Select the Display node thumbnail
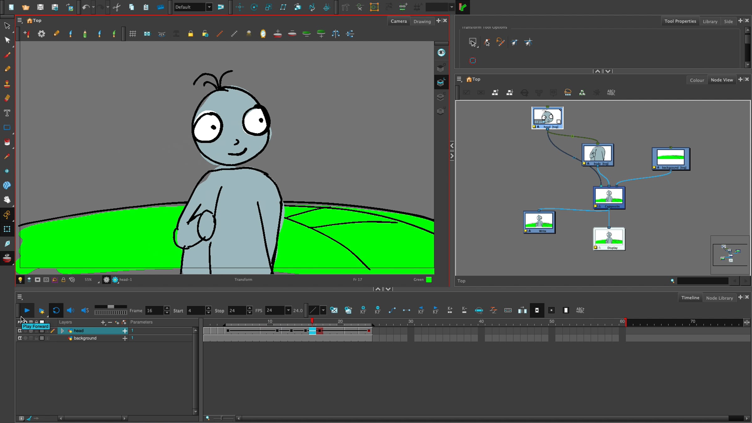The height and width of the screenshot is (423, 752). [609, 237]
